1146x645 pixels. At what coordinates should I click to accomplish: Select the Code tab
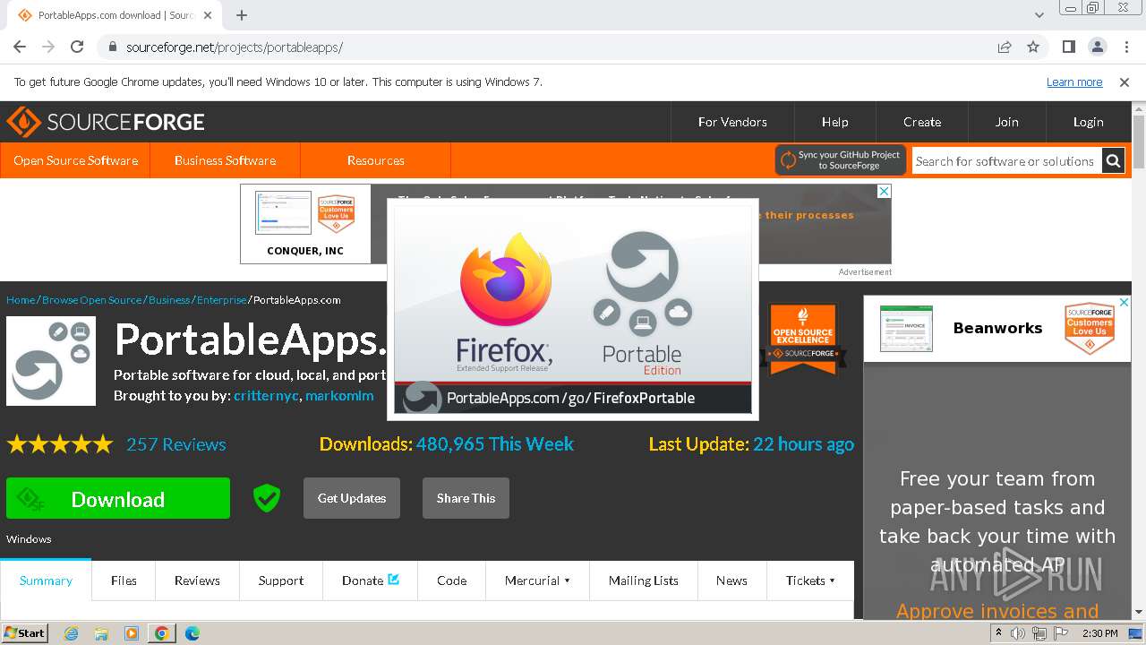451,580
